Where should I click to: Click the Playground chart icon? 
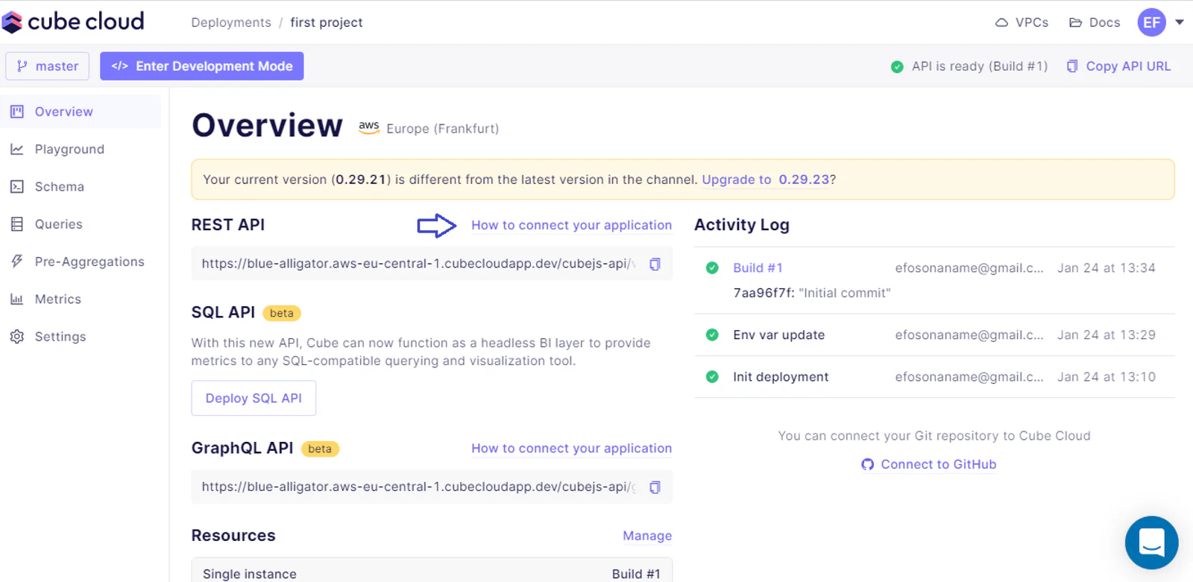(x=17, y=149)
